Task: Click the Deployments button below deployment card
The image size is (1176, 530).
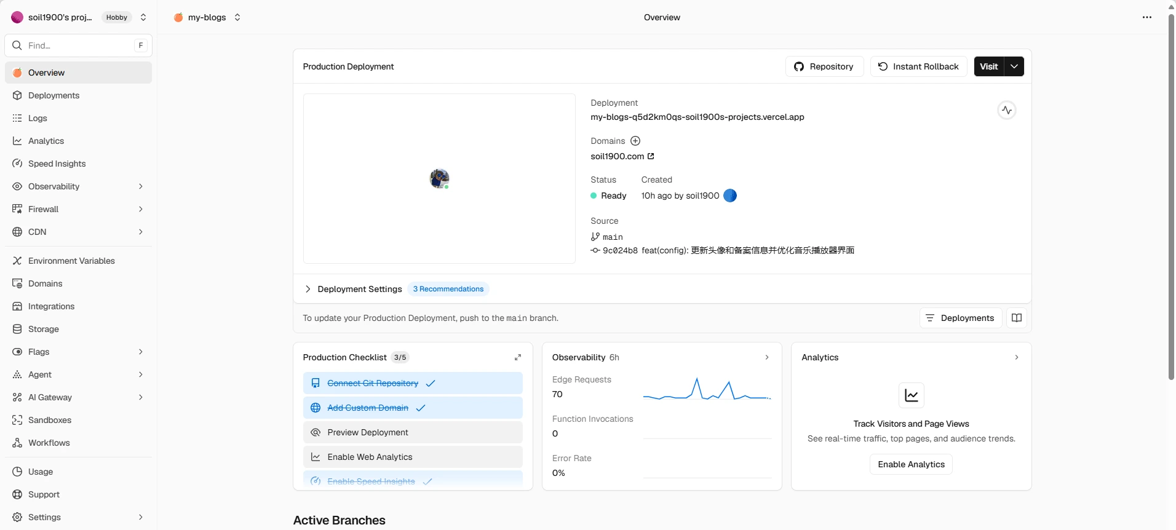Action: tap(961, 318)
